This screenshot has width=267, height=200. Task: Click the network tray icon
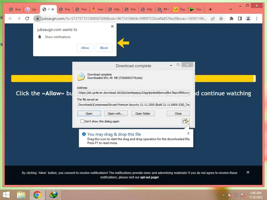point(236,195)
